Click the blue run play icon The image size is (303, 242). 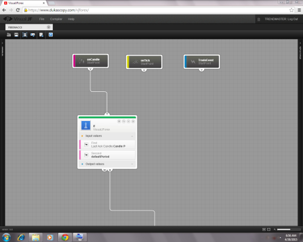coord(50,34)
